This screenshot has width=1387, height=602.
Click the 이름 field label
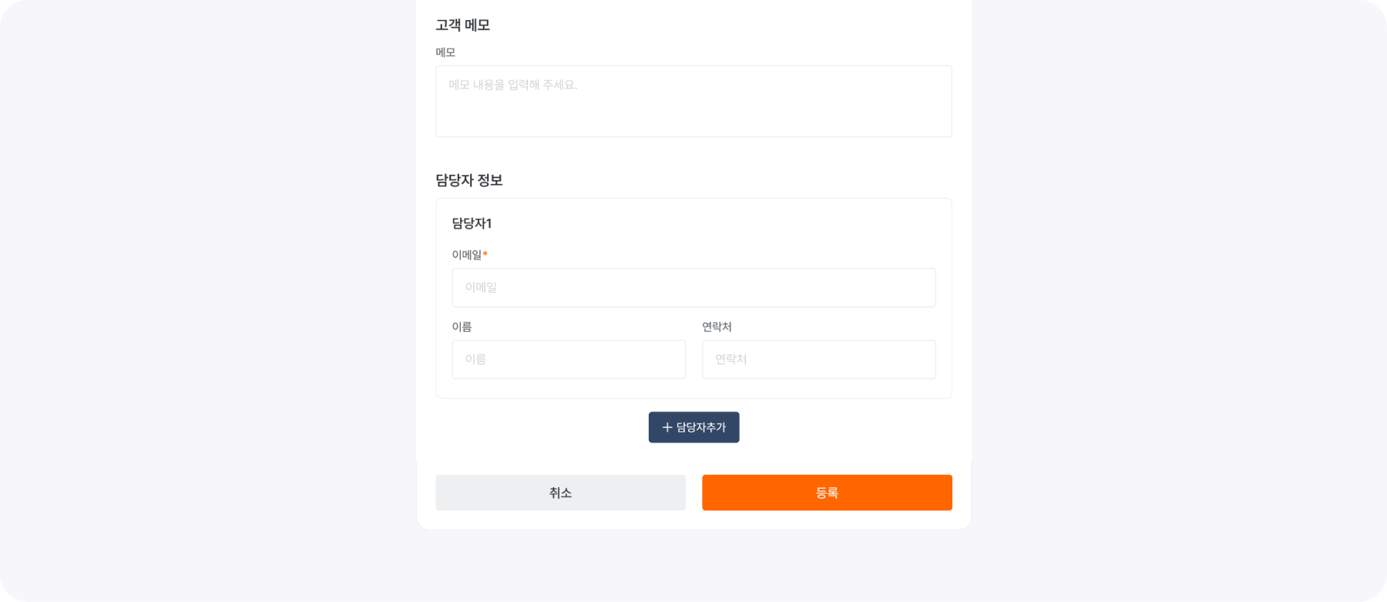click(459, 326)
